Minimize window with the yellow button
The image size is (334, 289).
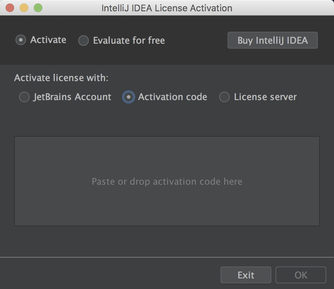click(x=24, y=8)
